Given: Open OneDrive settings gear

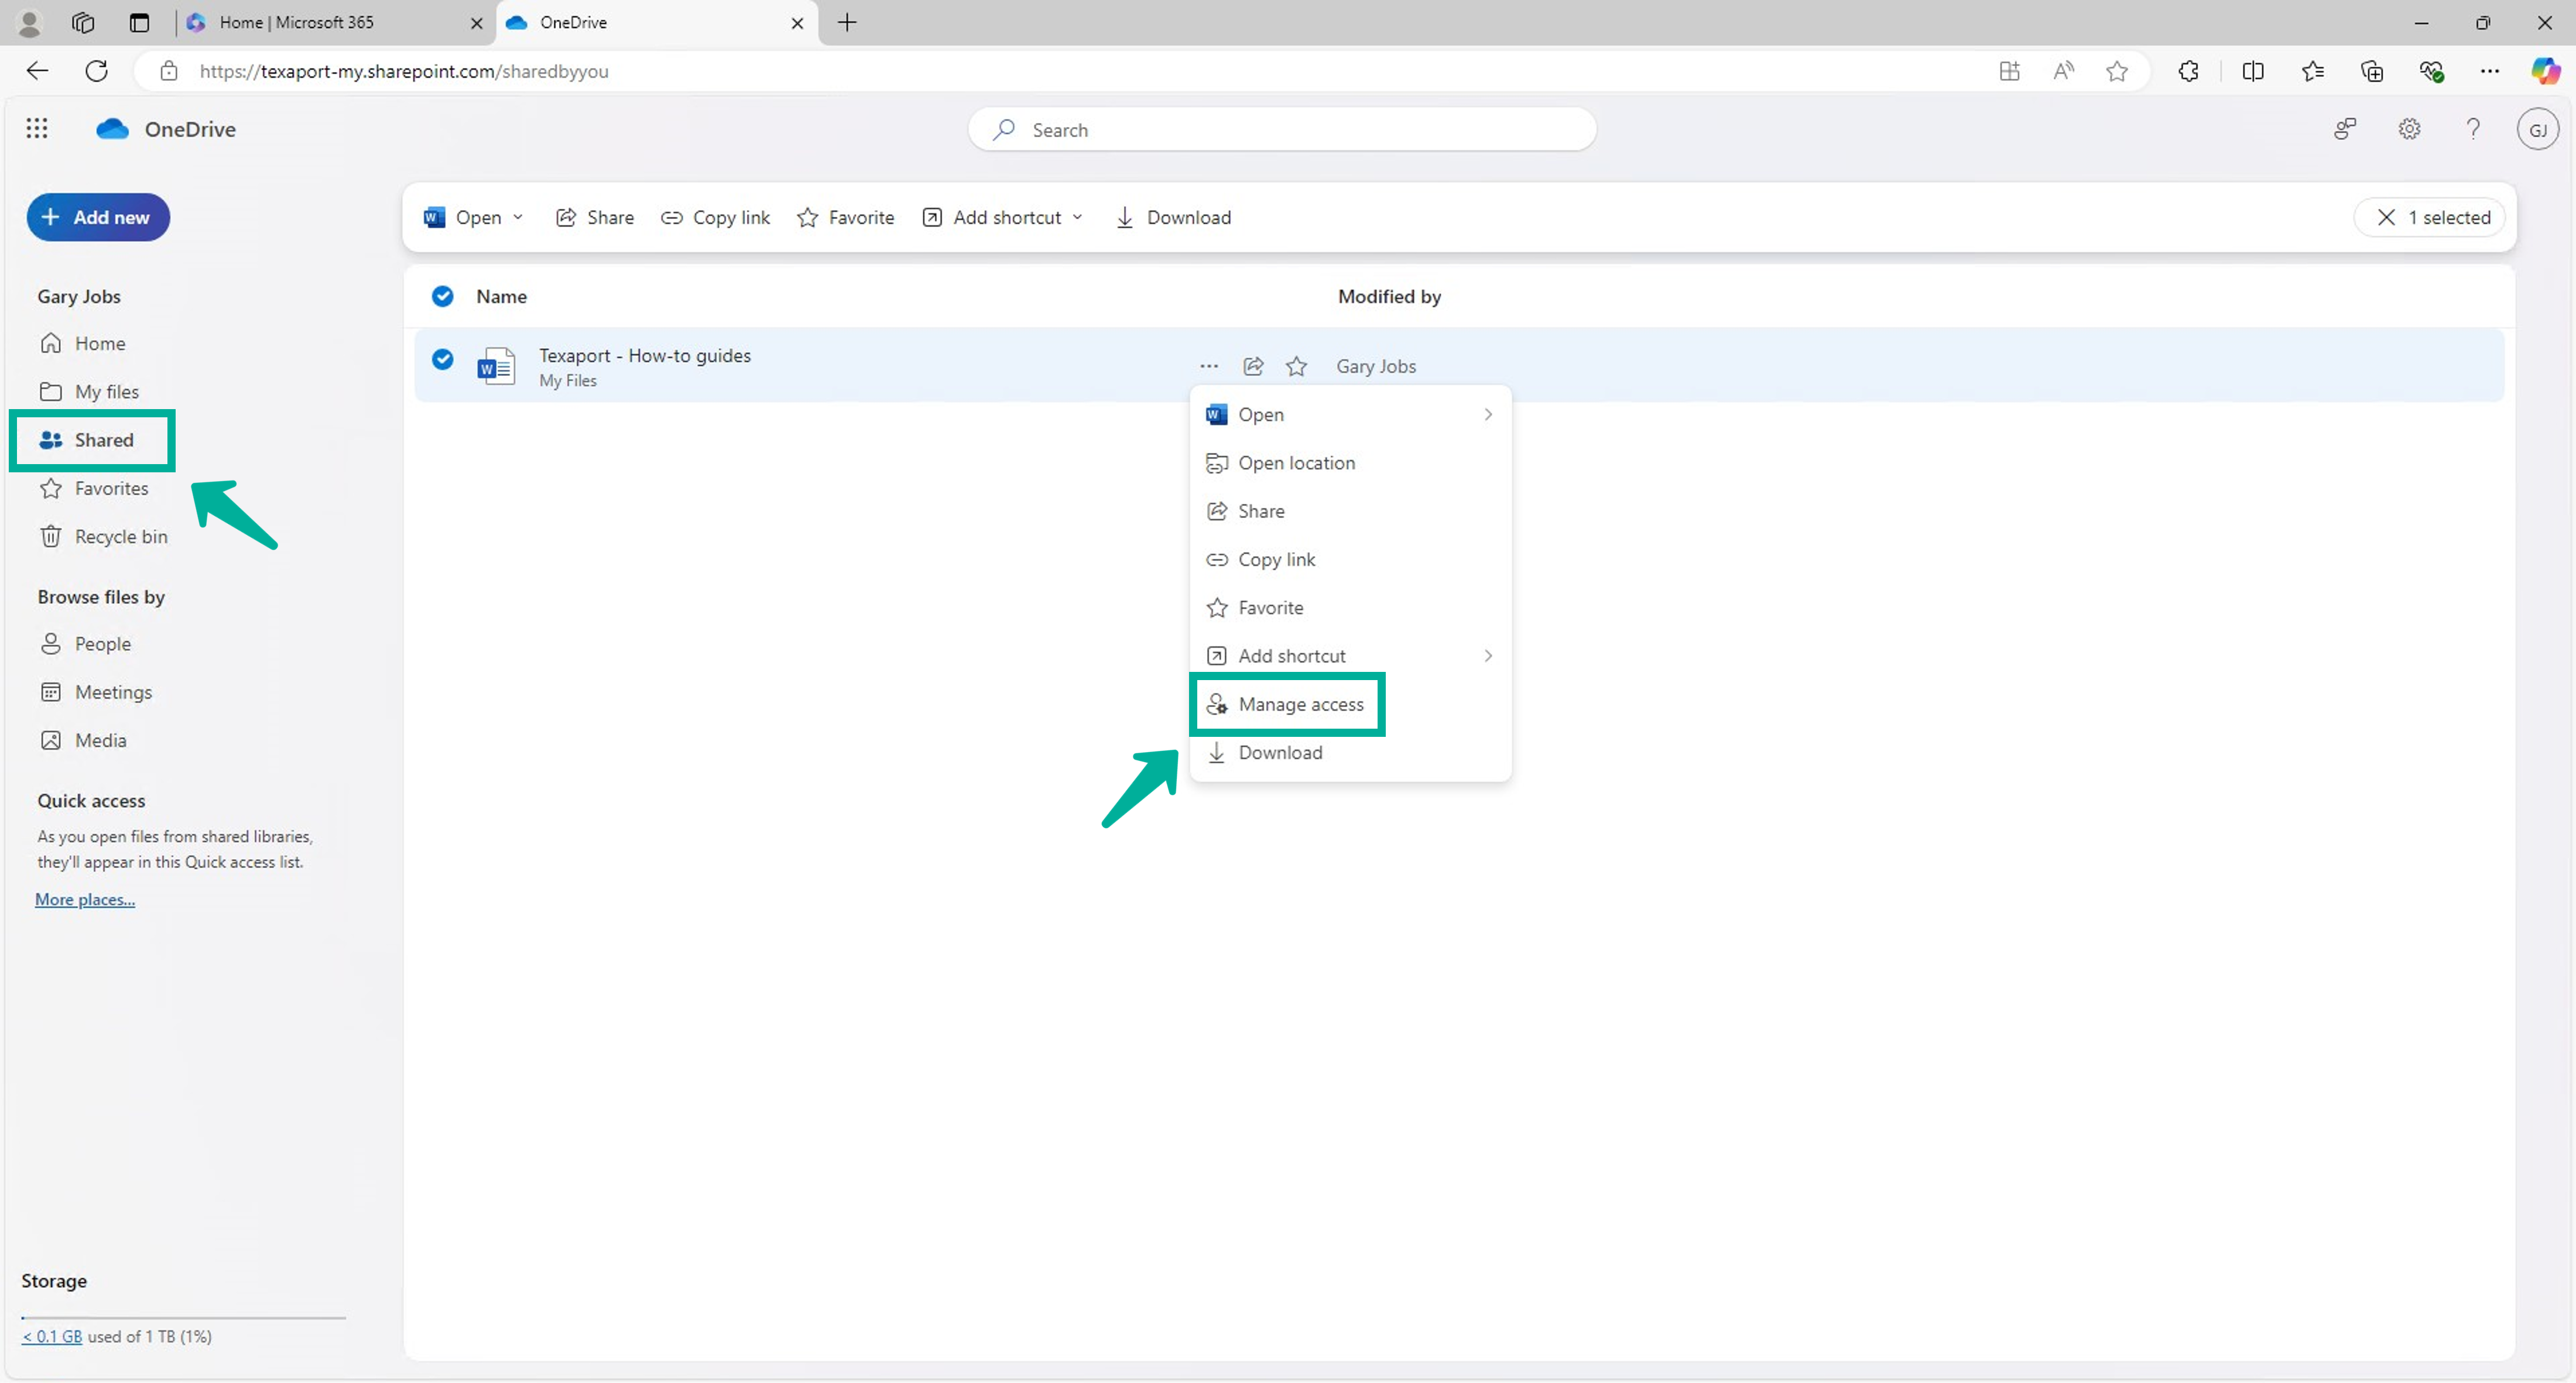Looking at the screenshot, I should [2409, 129].
